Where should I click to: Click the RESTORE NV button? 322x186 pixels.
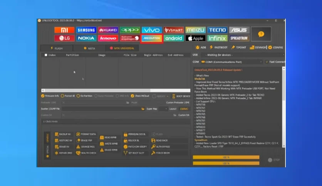[x=64, y=141]
